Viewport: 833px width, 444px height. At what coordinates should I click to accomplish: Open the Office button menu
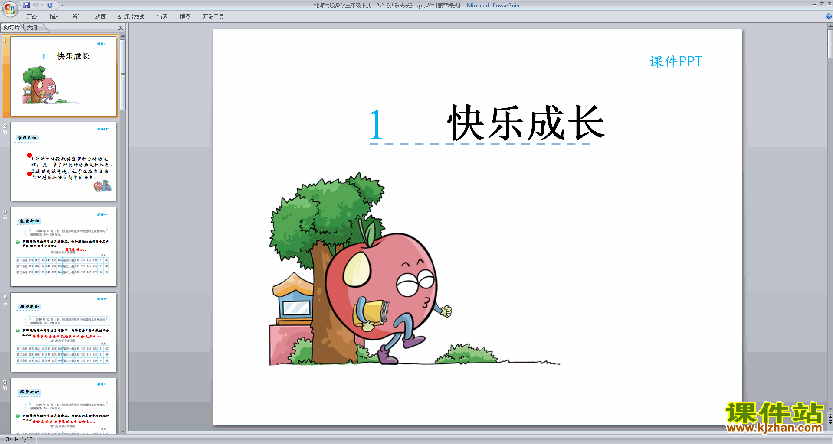[x=10, y=8]
